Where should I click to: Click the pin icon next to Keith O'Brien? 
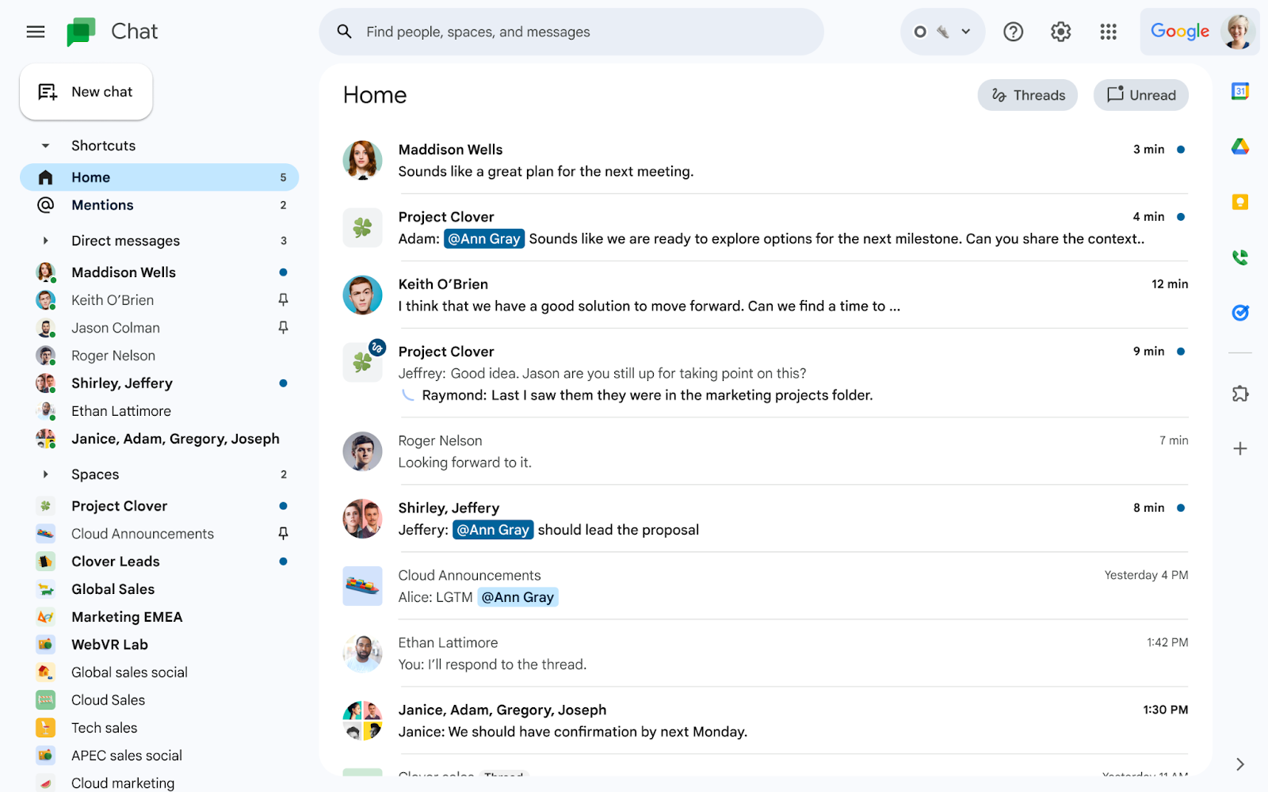click(283, 299)
